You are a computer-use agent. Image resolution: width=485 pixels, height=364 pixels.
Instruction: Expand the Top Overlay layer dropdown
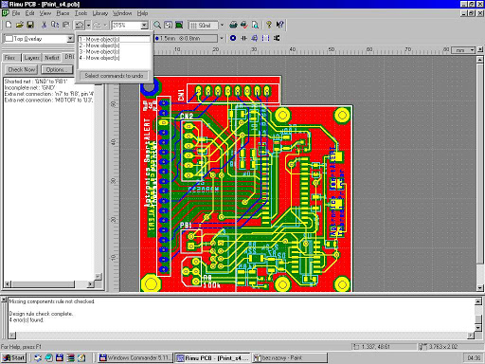[x=70, y=39]
